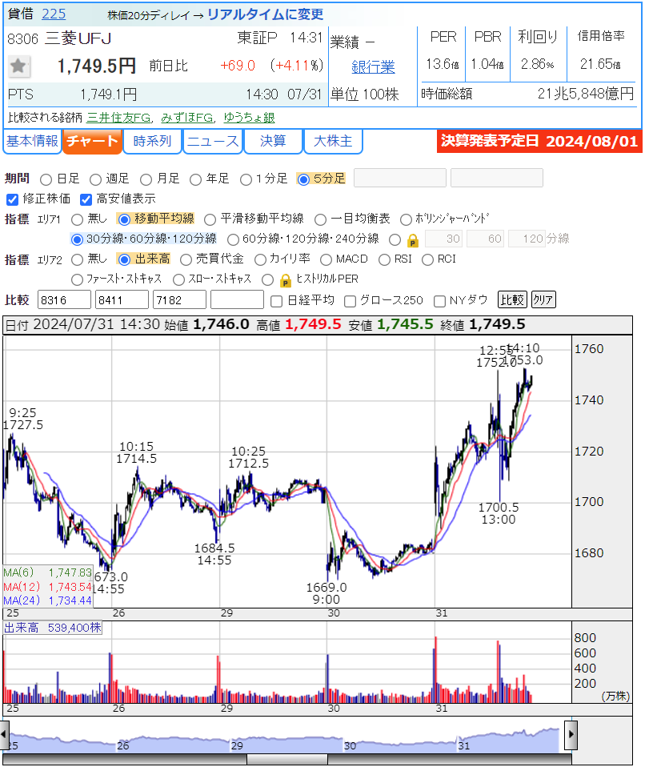Select the 売買代金 indicator radio
The height and width of the screenshot is (767, 661).
[x=186, y=259]
